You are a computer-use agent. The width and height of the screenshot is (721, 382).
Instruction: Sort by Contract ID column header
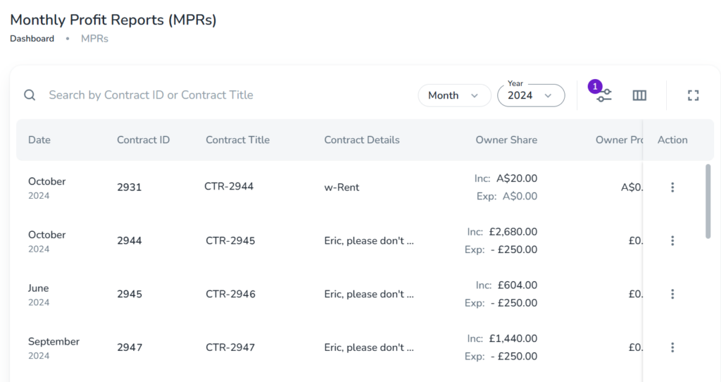143,140
